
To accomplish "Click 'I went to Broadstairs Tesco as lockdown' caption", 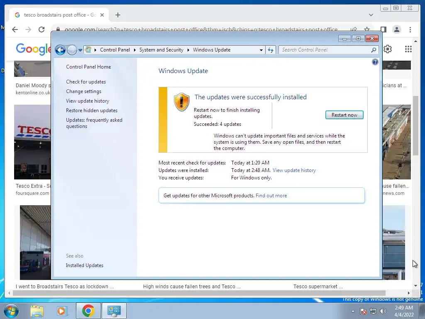I will click(x=64, y=286).
